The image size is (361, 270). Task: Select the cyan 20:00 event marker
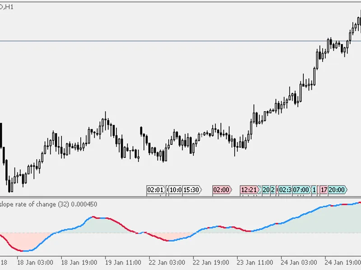click(x=337, y=190)
